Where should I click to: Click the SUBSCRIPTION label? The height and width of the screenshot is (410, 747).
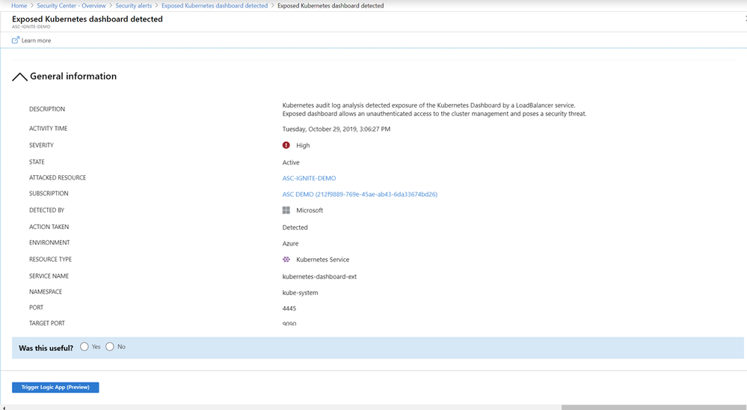pos(49,194)
